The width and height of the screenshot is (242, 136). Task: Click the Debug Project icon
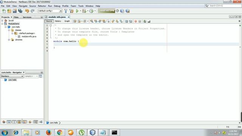84,11
